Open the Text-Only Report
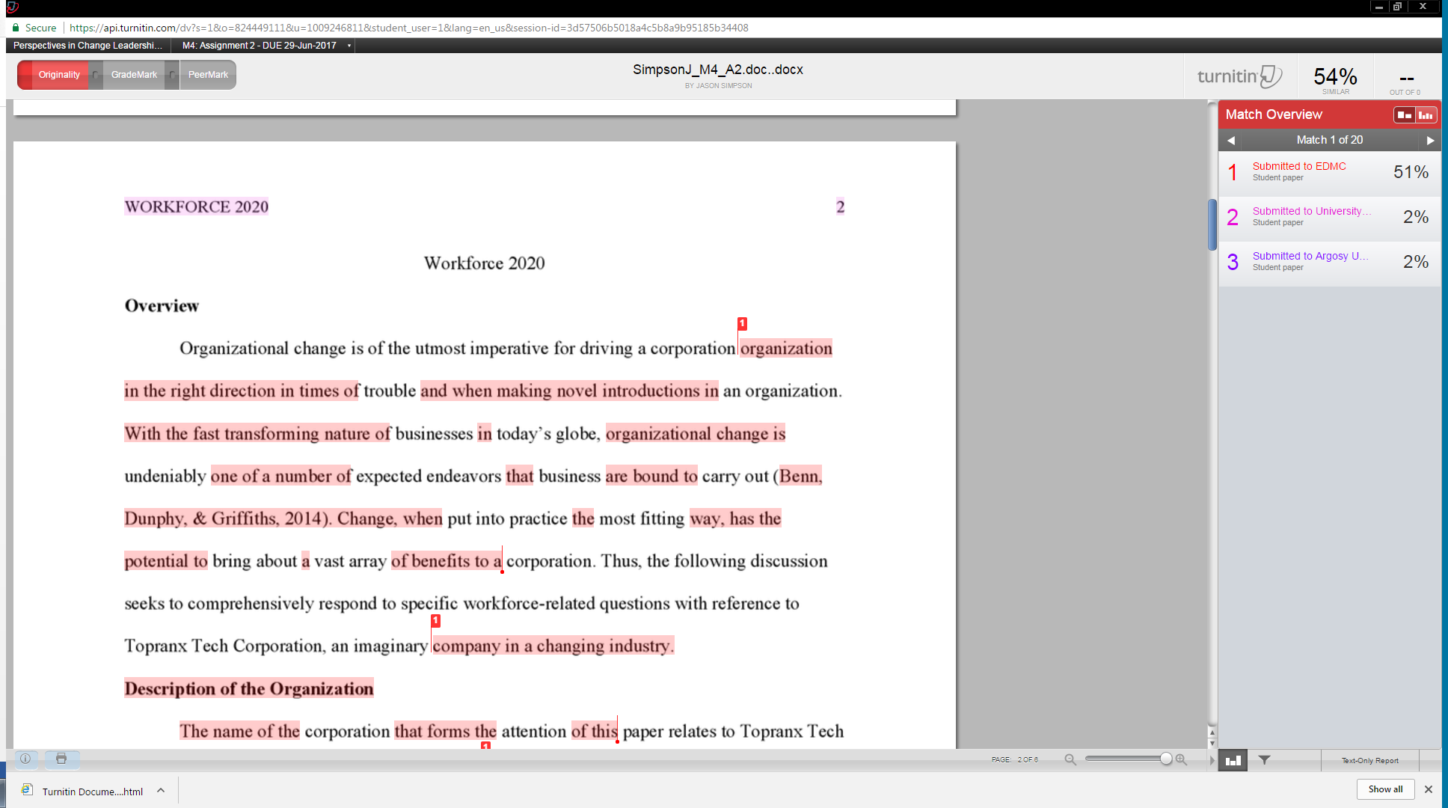This screenshot has width=1448, height=808. click(1369, 759)
